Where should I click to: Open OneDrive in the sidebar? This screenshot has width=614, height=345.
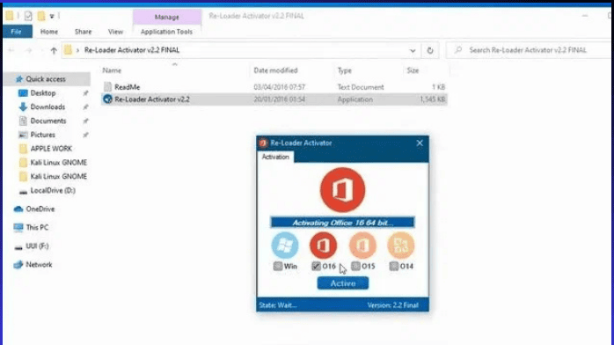coord(40,209)
